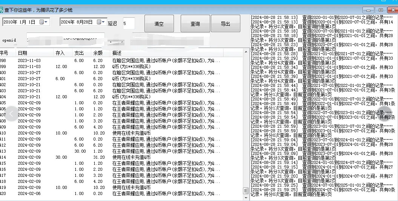Viewport: 398px width, 201px height.
Task: Select the row with 序号 398
Action: pos(121,60)
